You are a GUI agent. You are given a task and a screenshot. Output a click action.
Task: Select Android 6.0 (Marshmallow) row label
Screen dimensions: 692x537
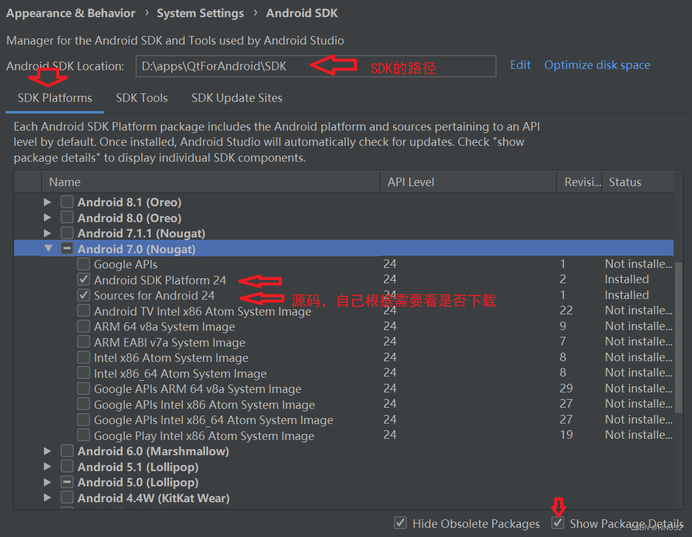[153, 452]
